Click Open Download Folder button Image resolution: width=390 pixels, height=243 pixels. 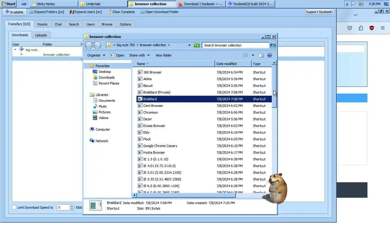click(x=159, y=12)
